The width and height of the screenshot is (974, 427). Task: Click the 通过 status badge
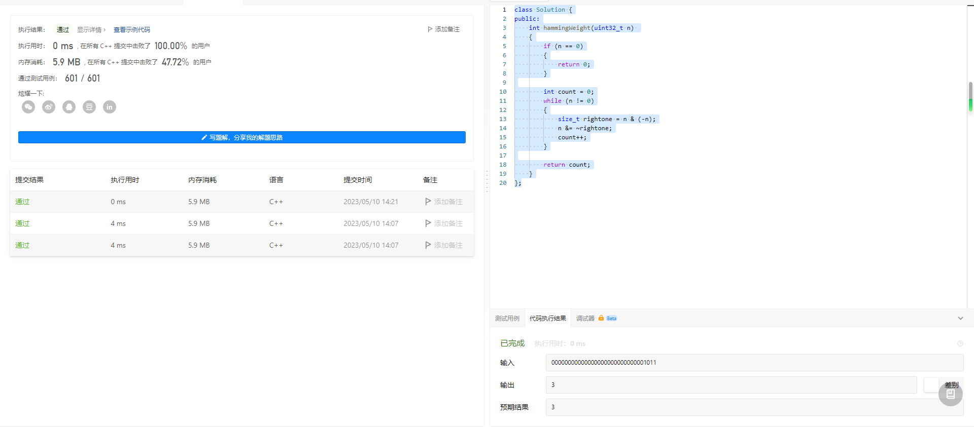(63, 30)
